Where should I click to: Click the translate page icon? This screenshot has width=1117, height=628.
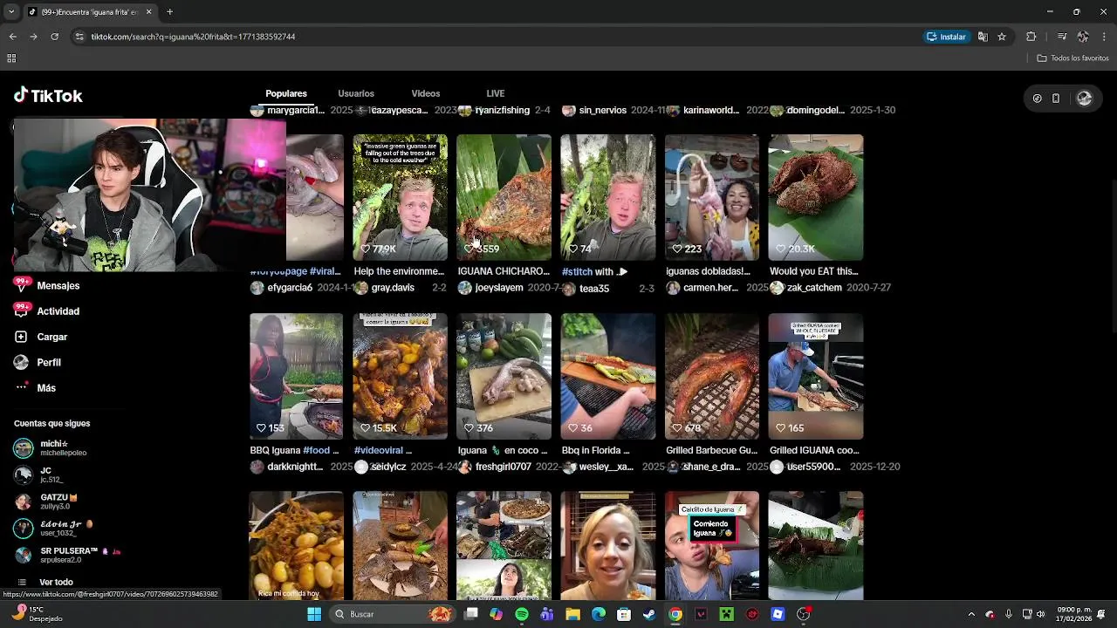[983, 37]
